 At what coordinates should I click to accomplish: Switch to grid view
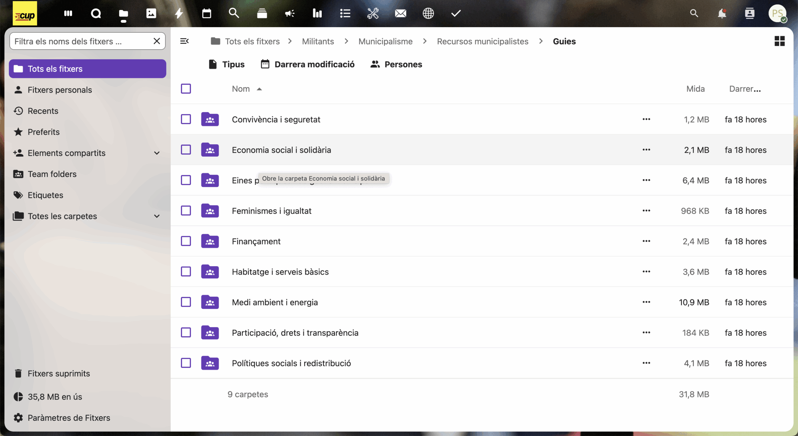[779, 41]
